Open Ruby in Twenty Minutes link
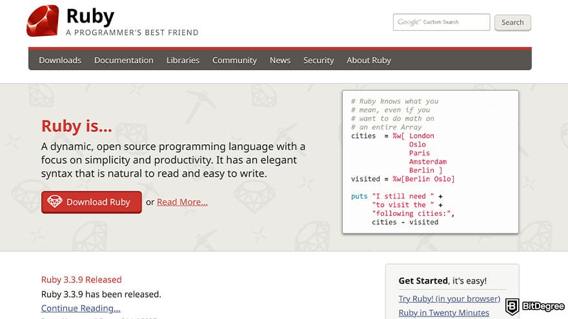568x319 pixels. click(x=444, y=313)
